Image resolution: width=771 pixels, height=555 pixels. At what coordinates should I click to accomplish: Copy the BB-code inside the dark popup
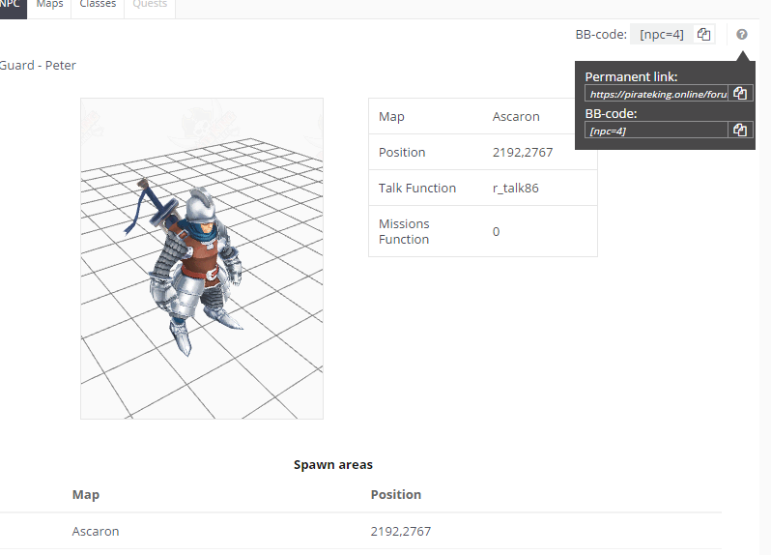point(740,130)
